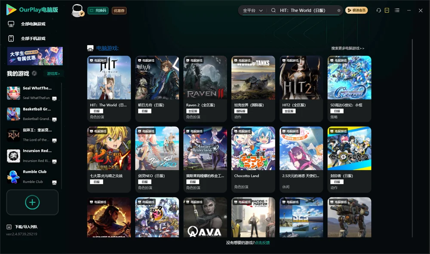This screenshot has height=254, width=430.
Task: Click the search magnifier icon
Action: 273,10
